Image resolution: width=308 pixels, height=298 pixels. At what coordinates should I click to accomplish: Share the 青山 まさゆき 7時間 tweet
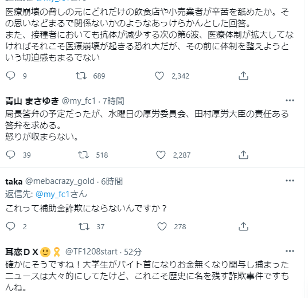(243, 155)
